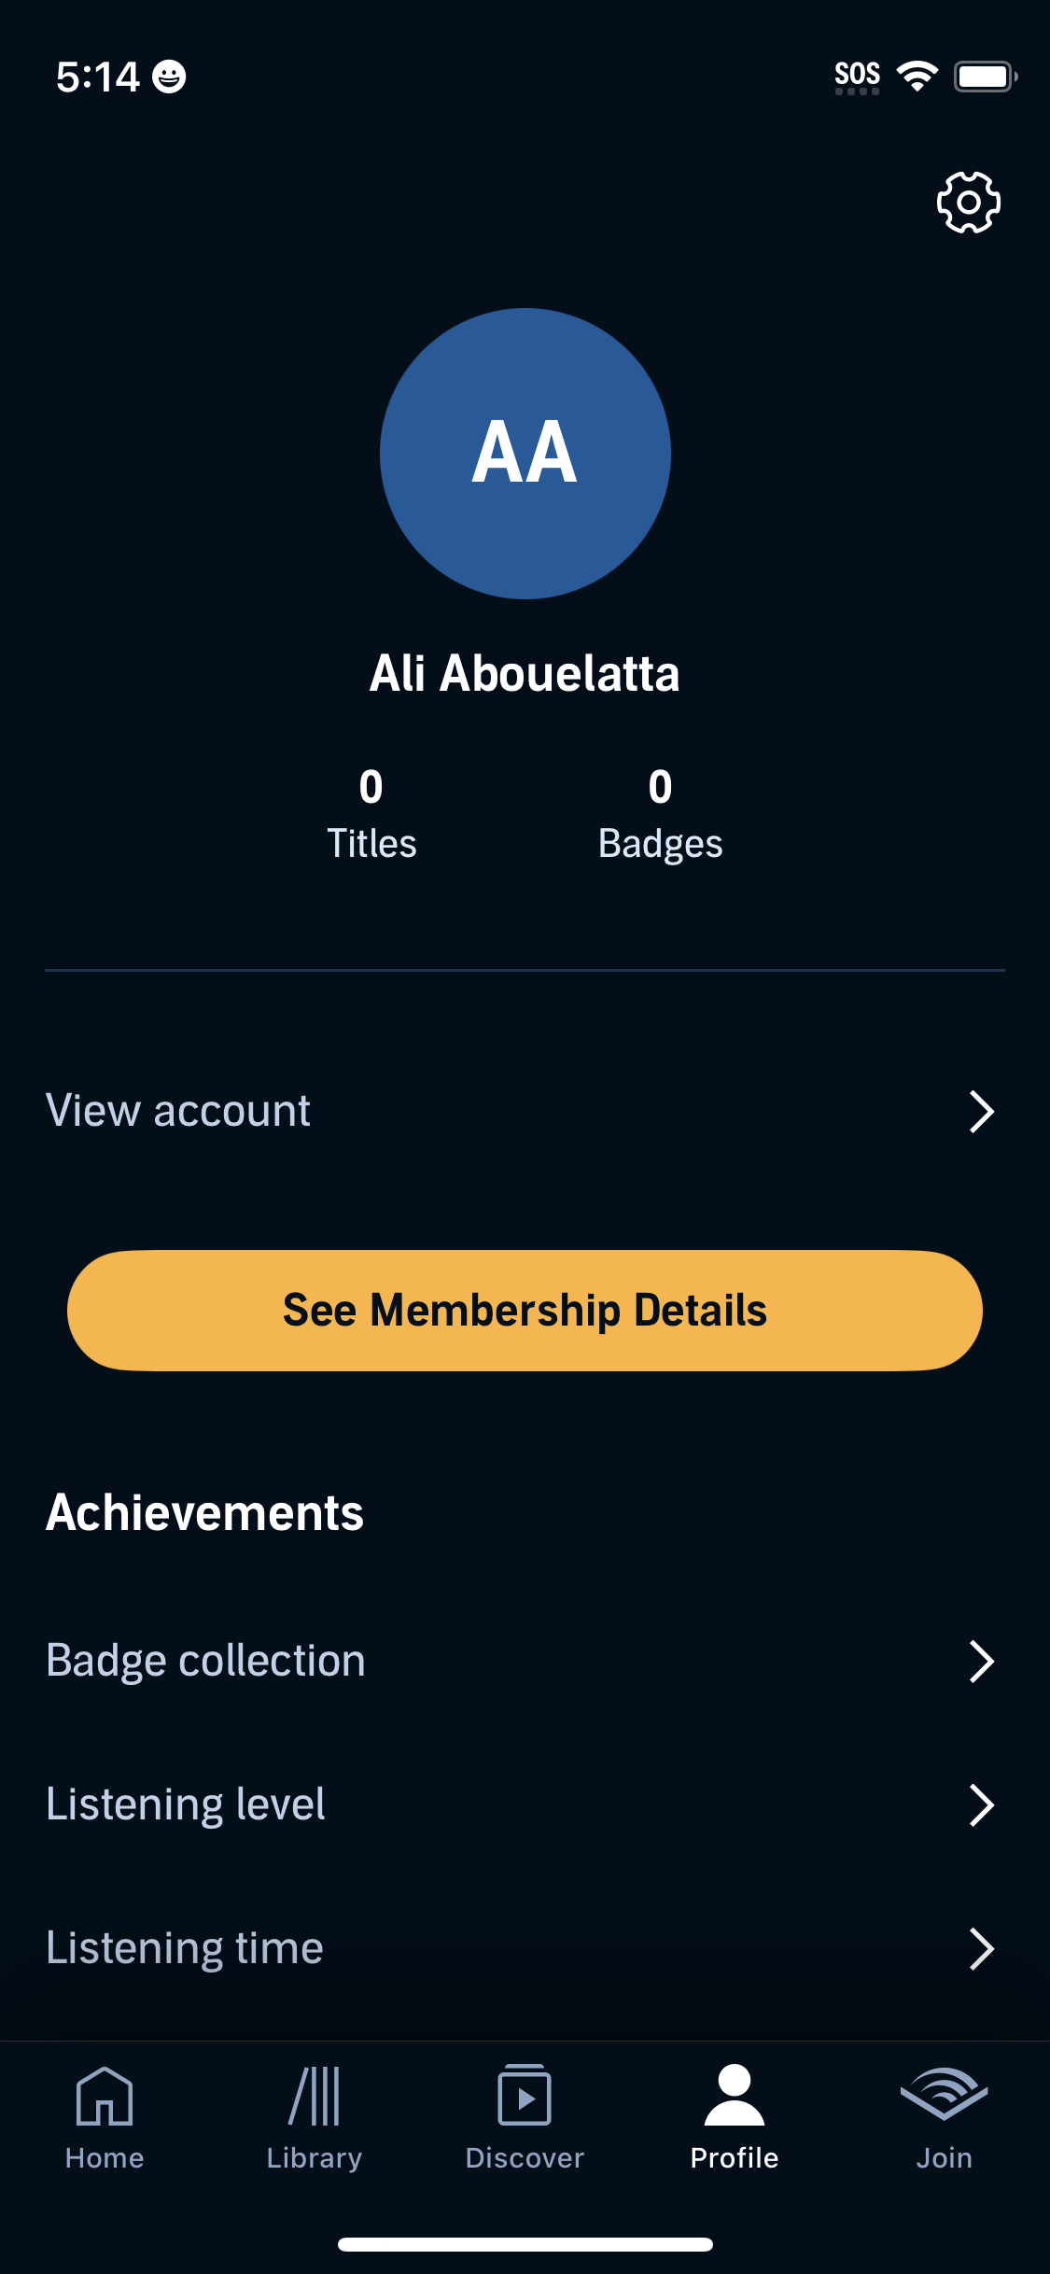Screen dimensions: 1050x2274
Task: Open settings via the gear icon
Action: click(968, 202)
